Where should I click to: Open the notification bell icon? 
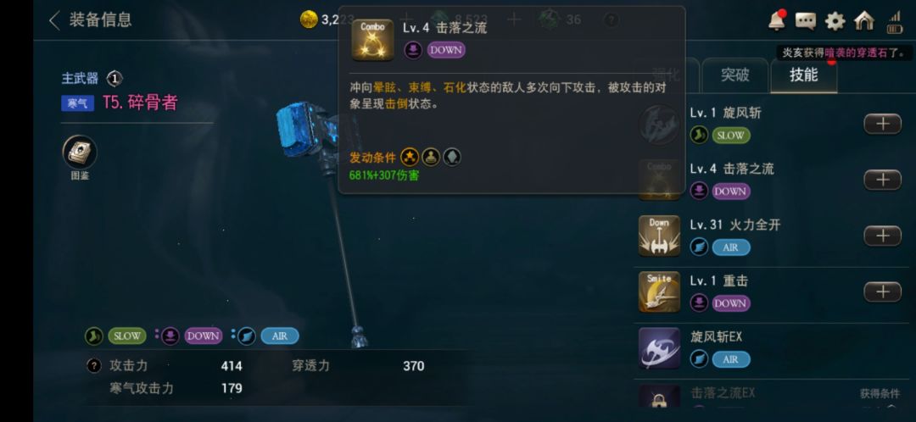click(x=777, y=20)
